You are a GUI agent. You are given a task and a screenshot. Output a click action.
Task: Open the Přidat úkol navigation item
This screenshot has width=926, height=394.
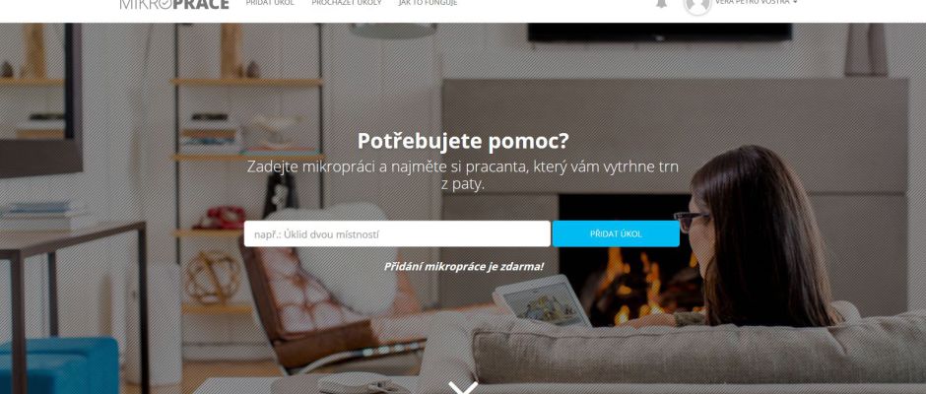pyautogui.click(x=270, y=3)
